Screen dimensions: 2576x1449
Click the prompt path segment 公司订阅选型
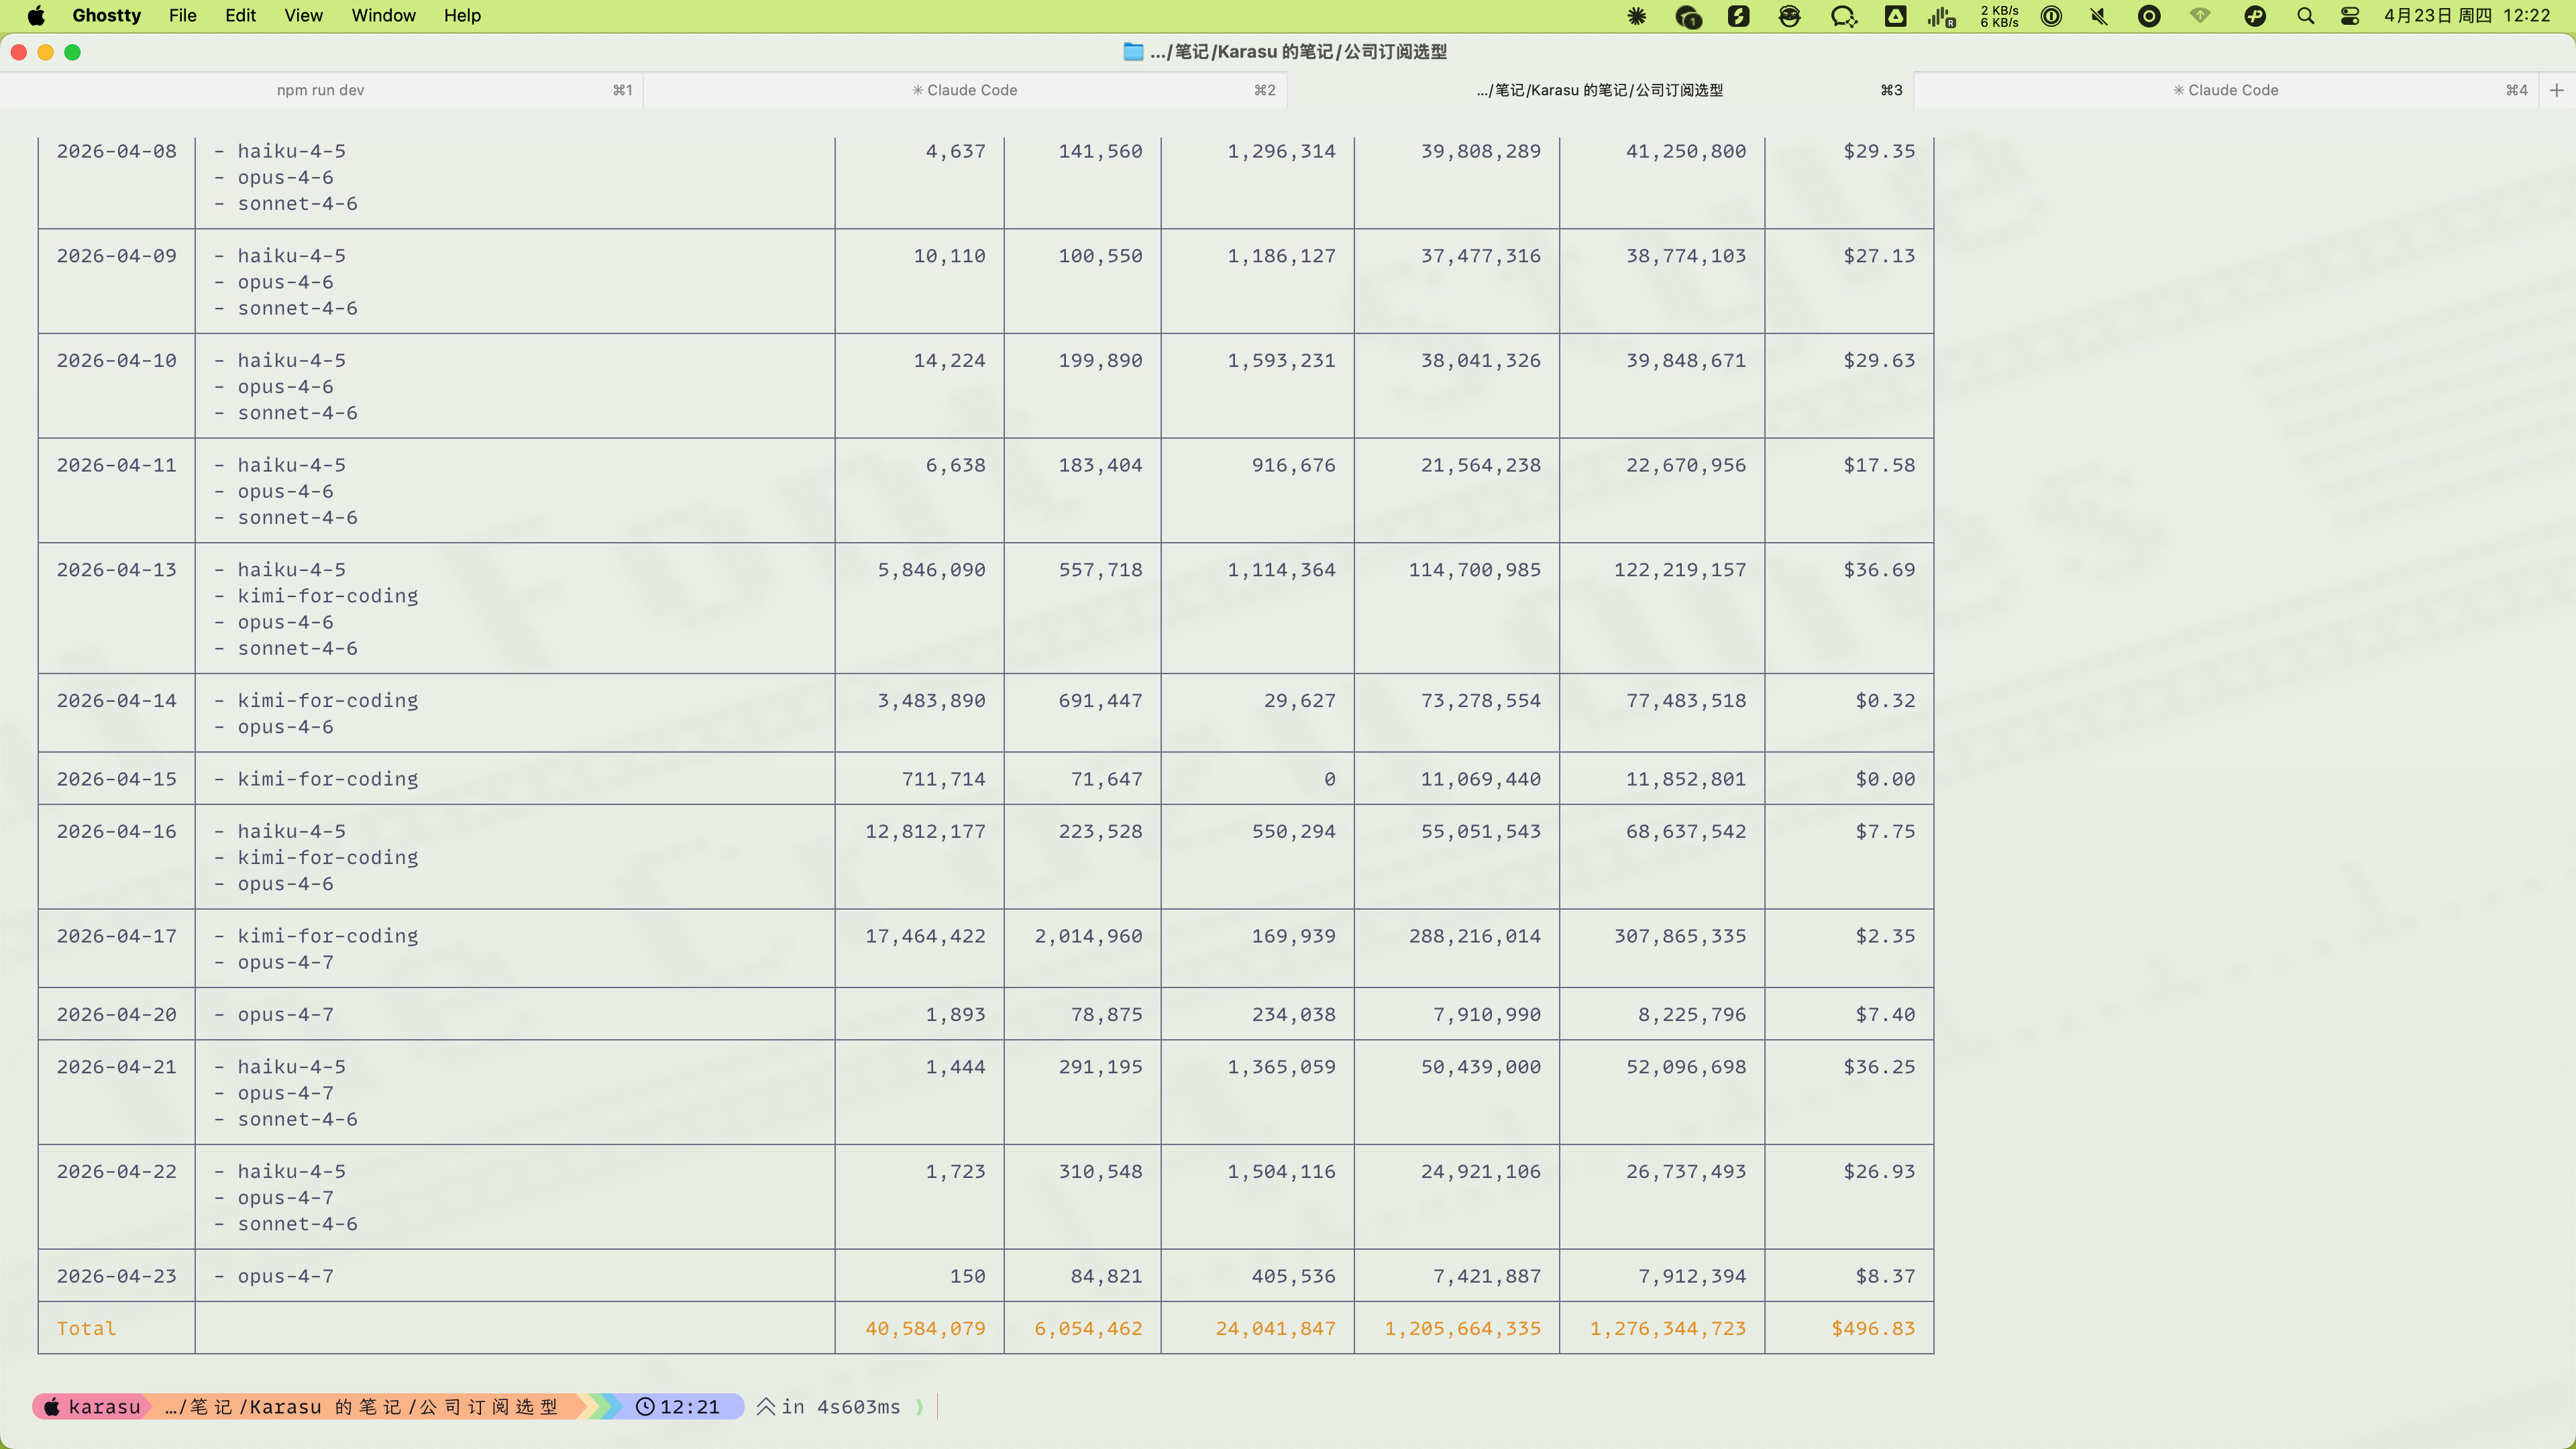pos(488,1407)
